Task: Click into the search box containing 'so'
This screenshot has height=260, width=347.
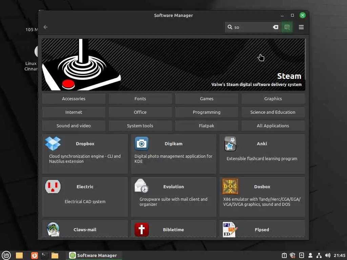Action: pos(253,27)
